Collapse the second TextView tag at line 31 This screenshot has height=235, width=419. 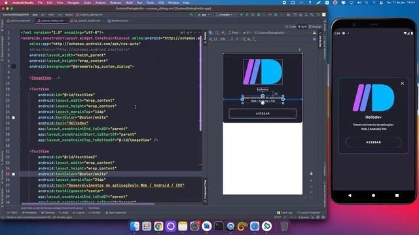[x=20, y=151]
